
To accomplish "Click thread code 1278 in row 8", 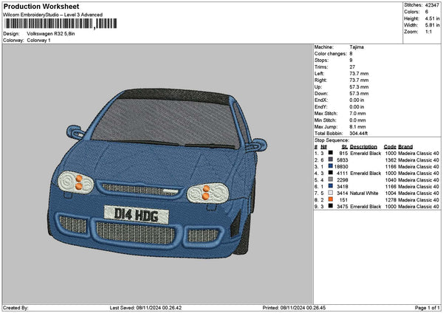I will point(391,200).
